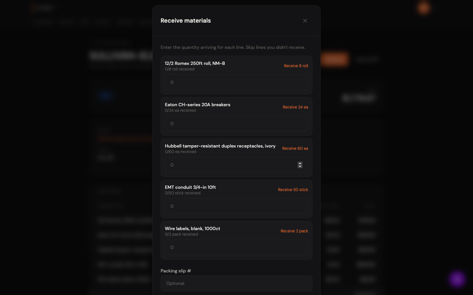Increase Hubbell quantity with the up stepper arrow
473x295 pixels.
(300, 163)
